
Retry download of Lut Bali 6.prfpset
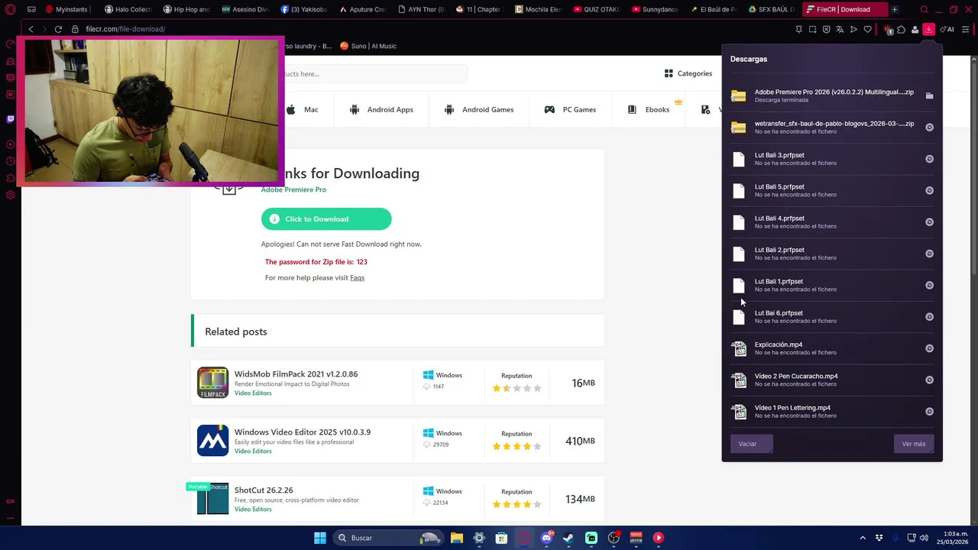point(929,317)
